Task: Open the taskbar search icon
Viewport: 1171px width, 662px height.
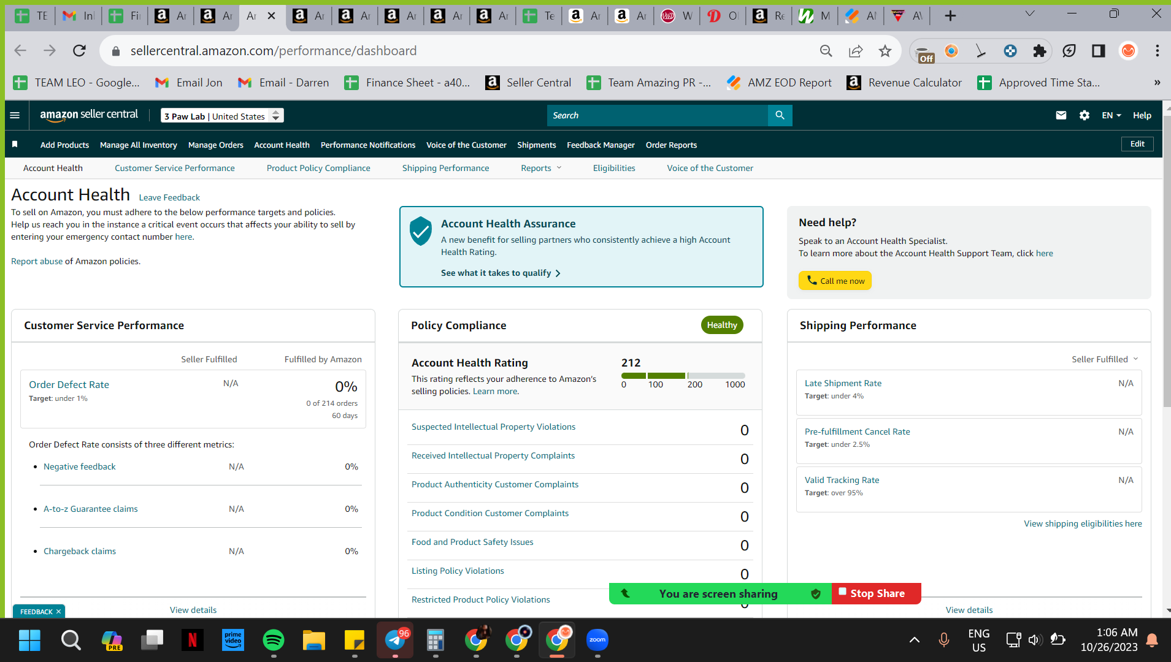Action: point(71,640)
